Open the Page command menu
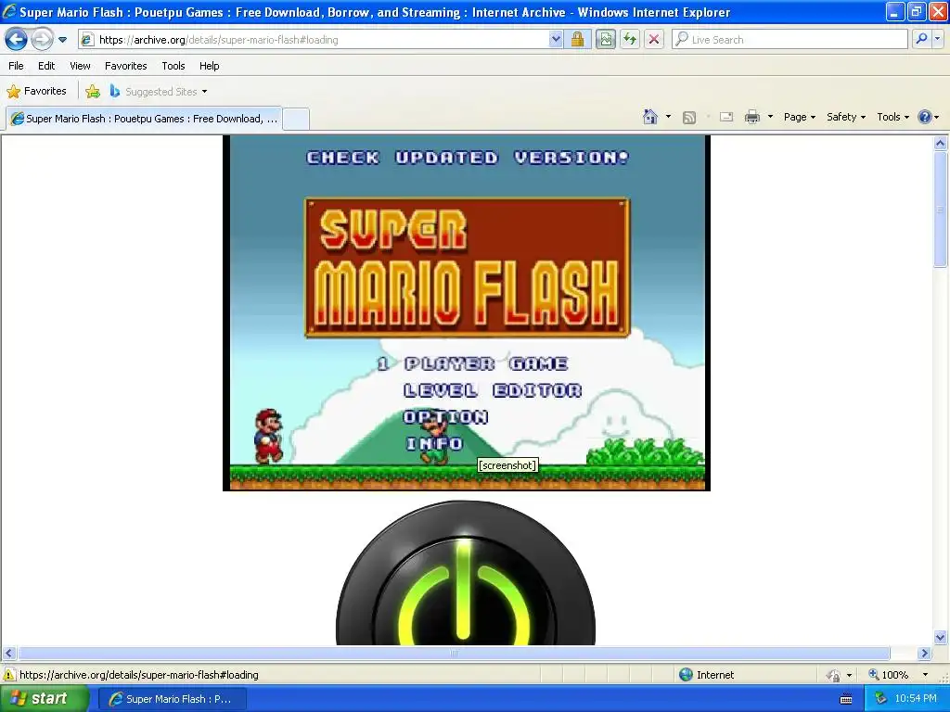This screenshot has width=950, height=712. coord(799,117)
